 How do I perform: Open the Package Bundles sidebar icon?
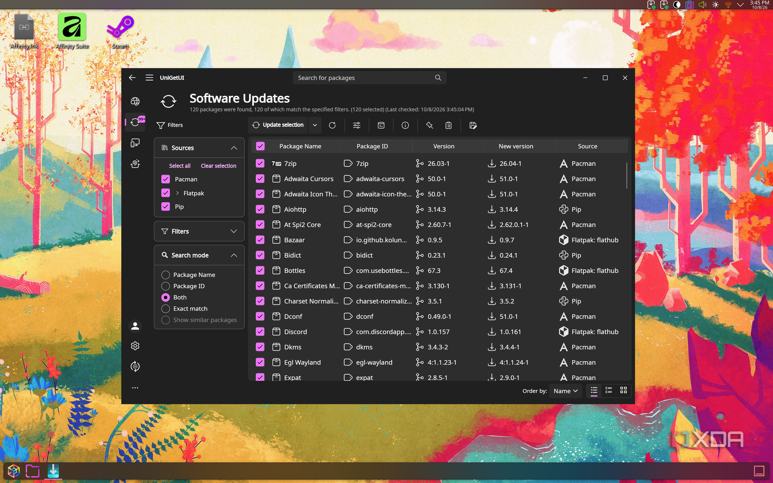[x=135, y=163]
